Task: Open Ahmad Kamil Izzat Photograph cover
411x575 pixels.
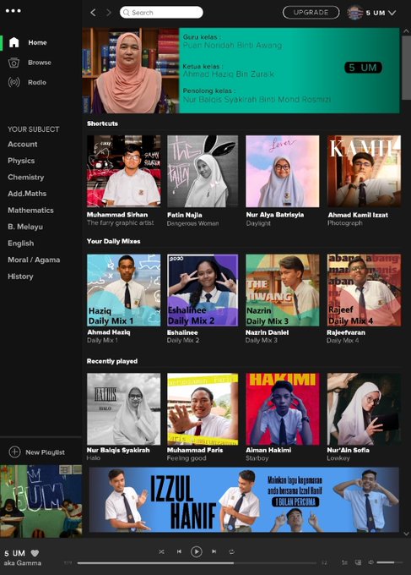Action: click(x=364, y=172)
